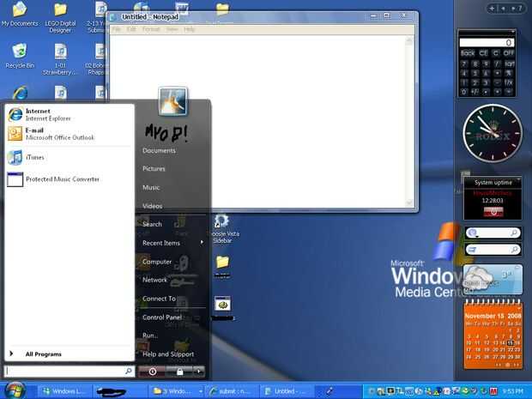The width and height of the screenshot is (532, 399).
Task: Click the Rolex clock gadget
Action: [493, 133]
